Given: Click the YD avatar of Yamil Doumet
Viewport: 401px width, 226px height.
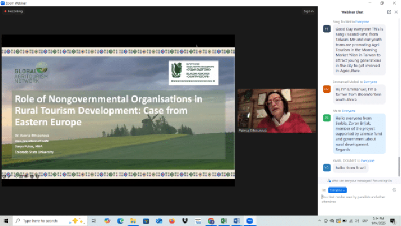Looking at the screenshot, I should pyautogui.click(x=326, y=168).
